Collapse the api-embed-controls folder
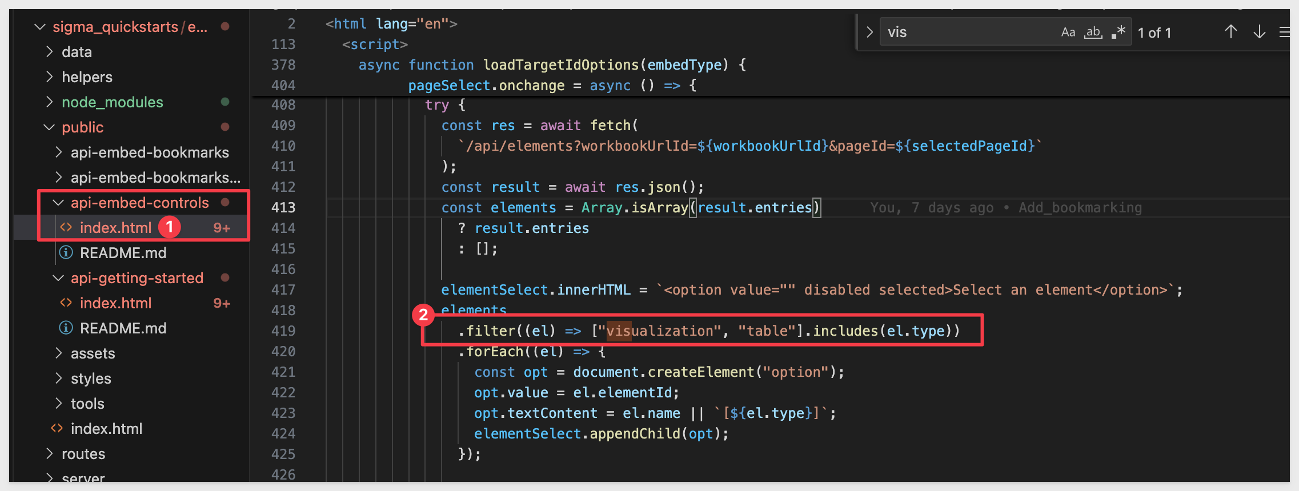Screen dimensions: 1299x491 [58, 203]
